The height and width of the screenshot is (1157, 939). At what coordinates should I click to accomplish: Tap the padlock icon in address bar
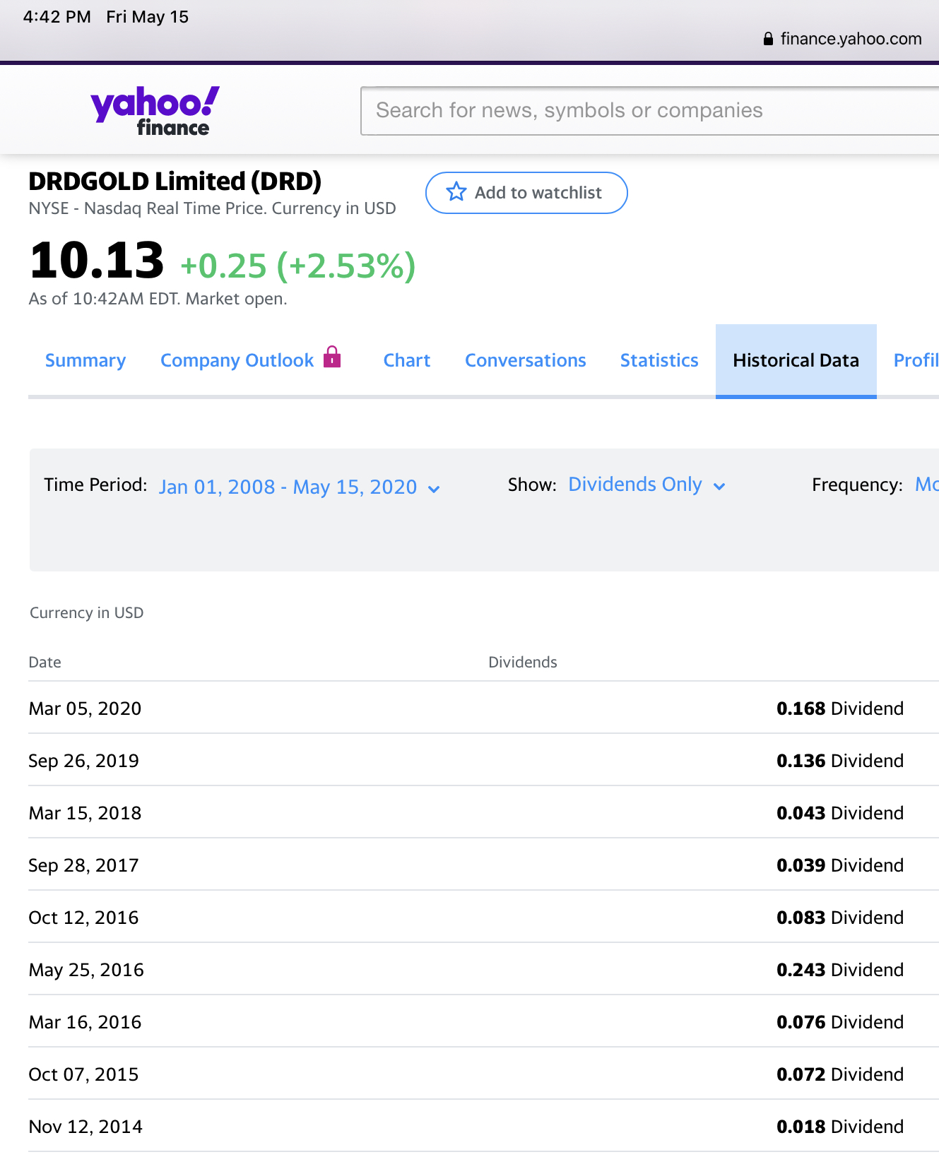click(768, 40)
